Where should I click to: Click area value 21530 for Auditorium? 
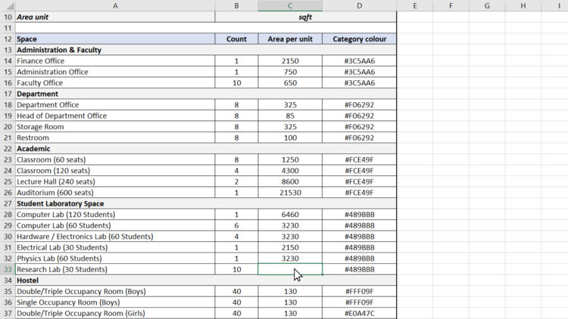[x=290, y=193]
